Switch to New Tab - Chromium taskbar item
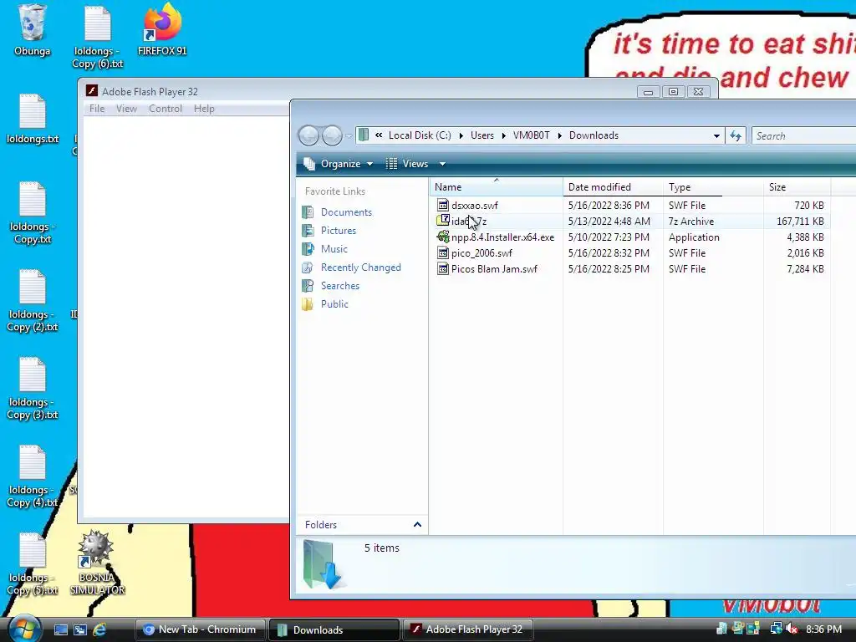This screenshot has width=856, height=642. (x=201, y=629)
